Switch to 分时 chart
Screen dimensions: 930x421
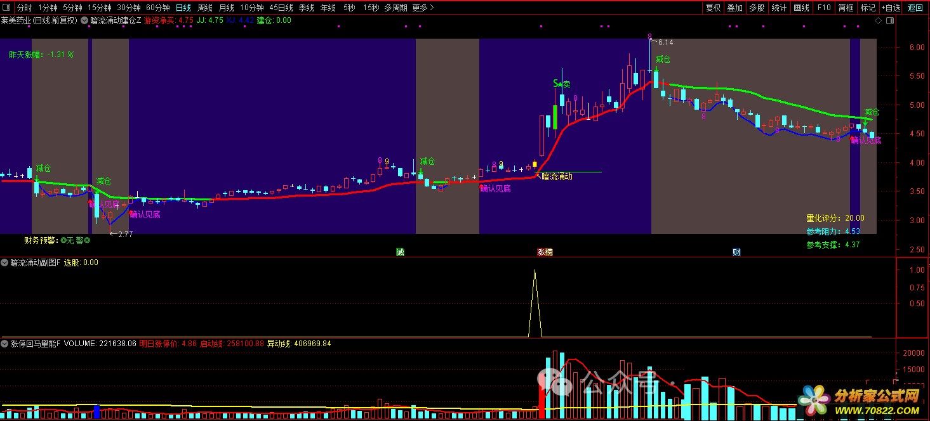click(x=23, y=8)
